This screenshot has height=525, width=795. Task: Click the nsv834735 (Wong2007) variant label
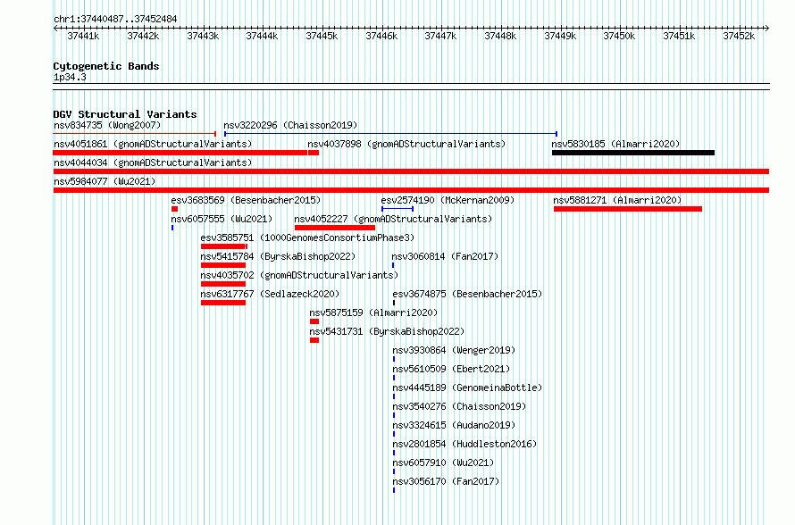(107, 125)
